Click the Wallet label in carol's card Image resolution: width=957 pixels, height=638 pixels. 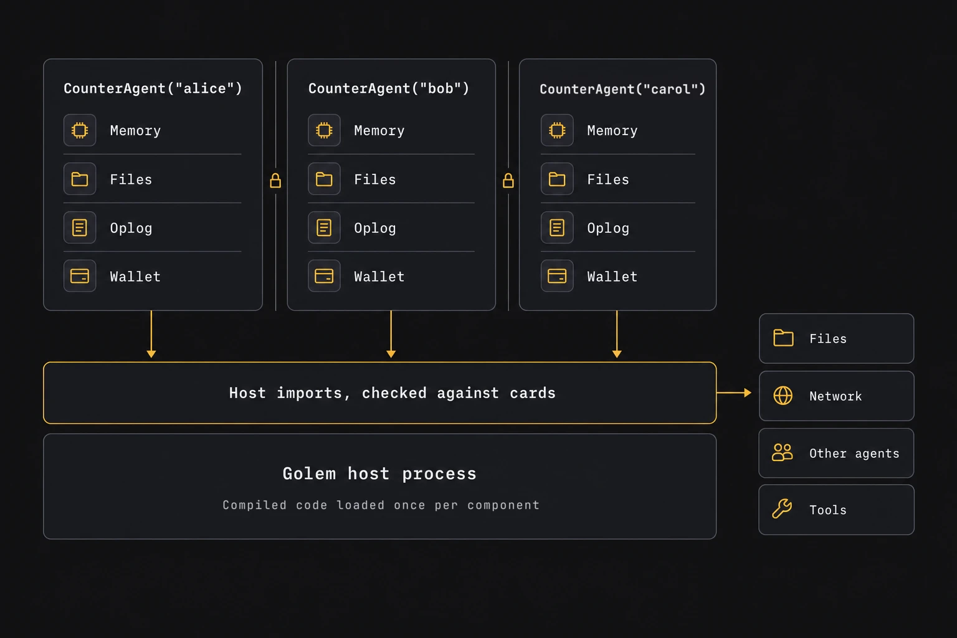612,277
